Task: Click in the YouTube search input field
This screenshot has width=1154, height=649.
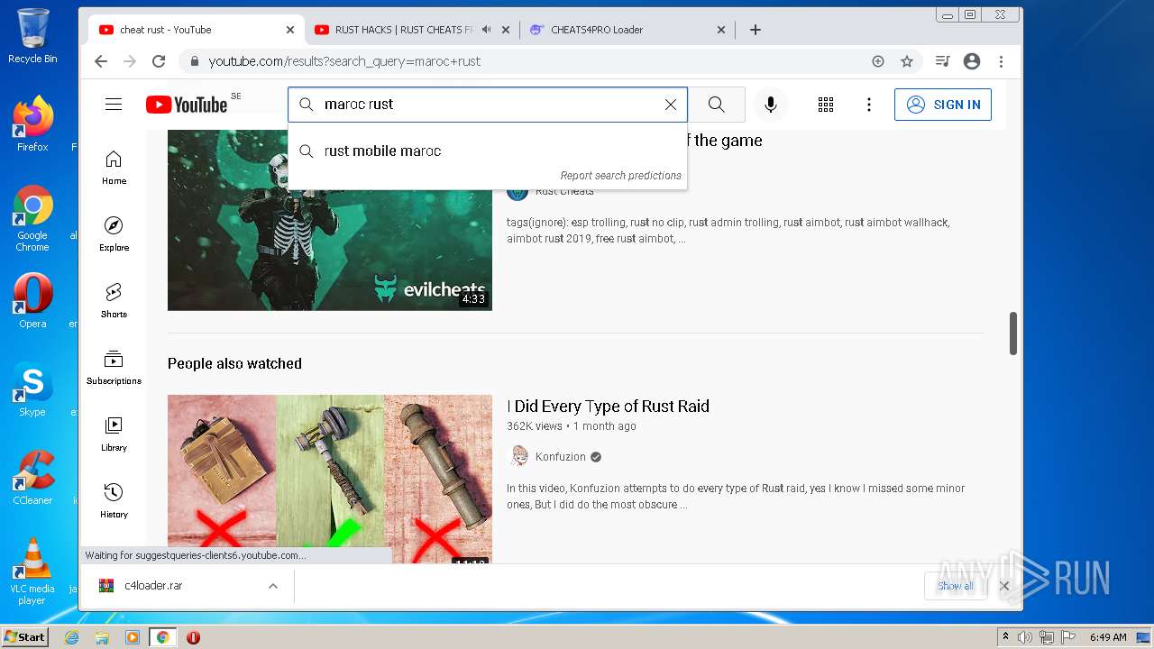Action: pos(487,105)
